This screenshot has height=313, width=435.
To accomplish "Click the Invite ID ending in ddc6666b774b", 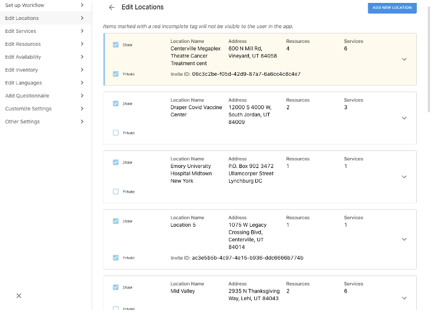I will (x=248, y=258).
